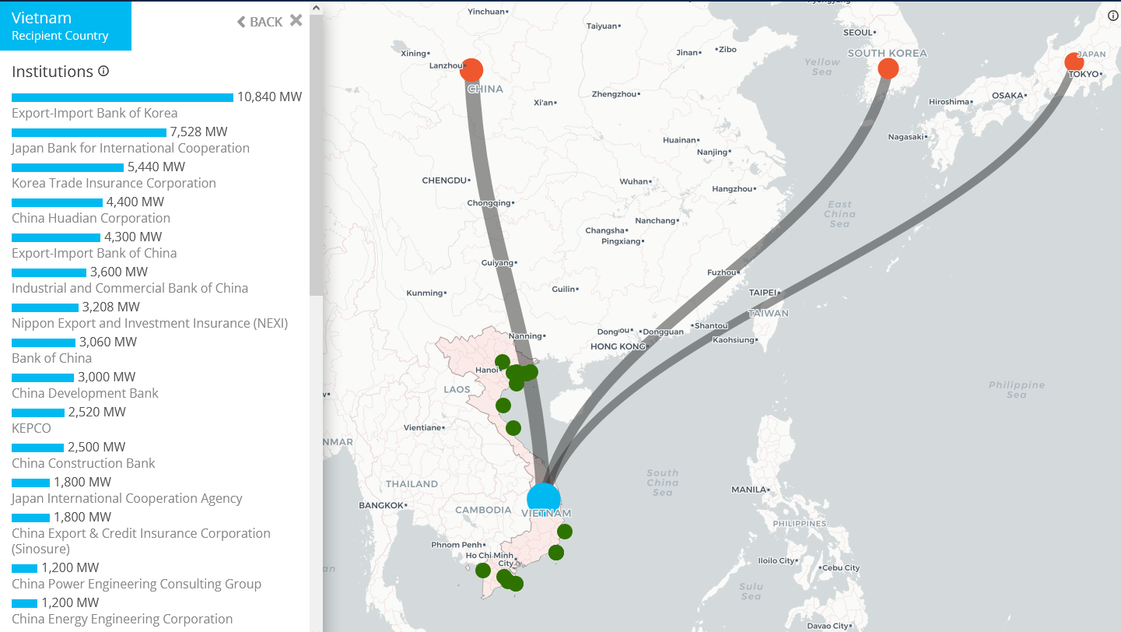Viewport: 1121px width, 632px height.
Task: Click the 4,300 MW value
Action: coord(133,237)
